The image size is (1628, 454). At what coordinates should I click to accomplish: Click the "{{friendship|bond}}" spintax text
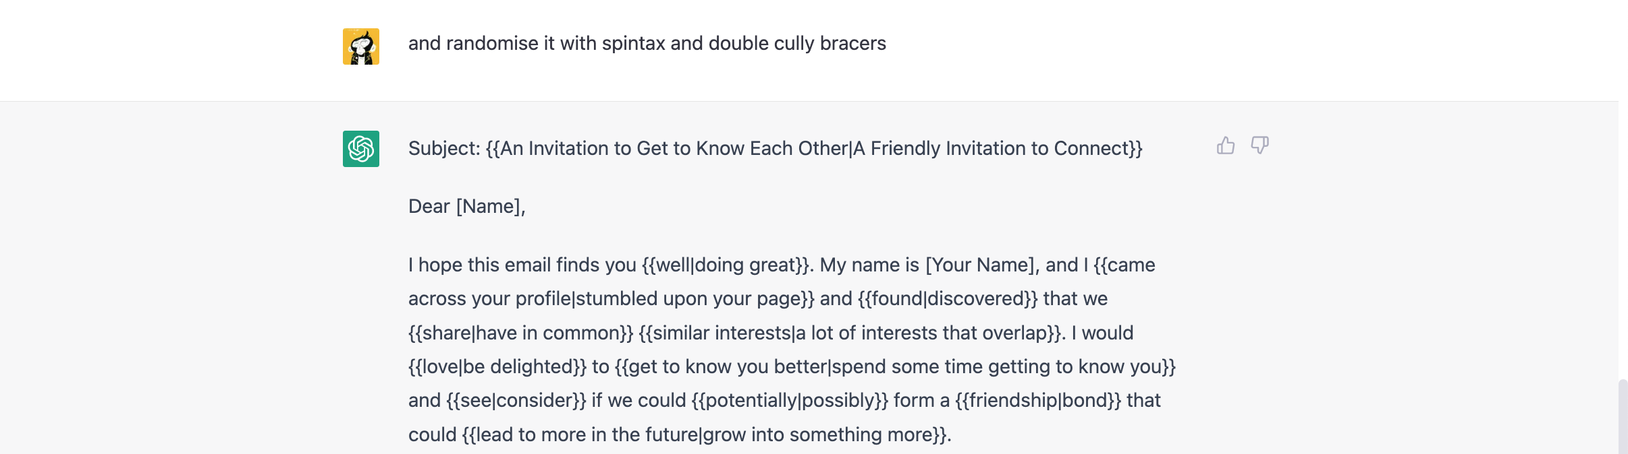tap(1038, 401)
